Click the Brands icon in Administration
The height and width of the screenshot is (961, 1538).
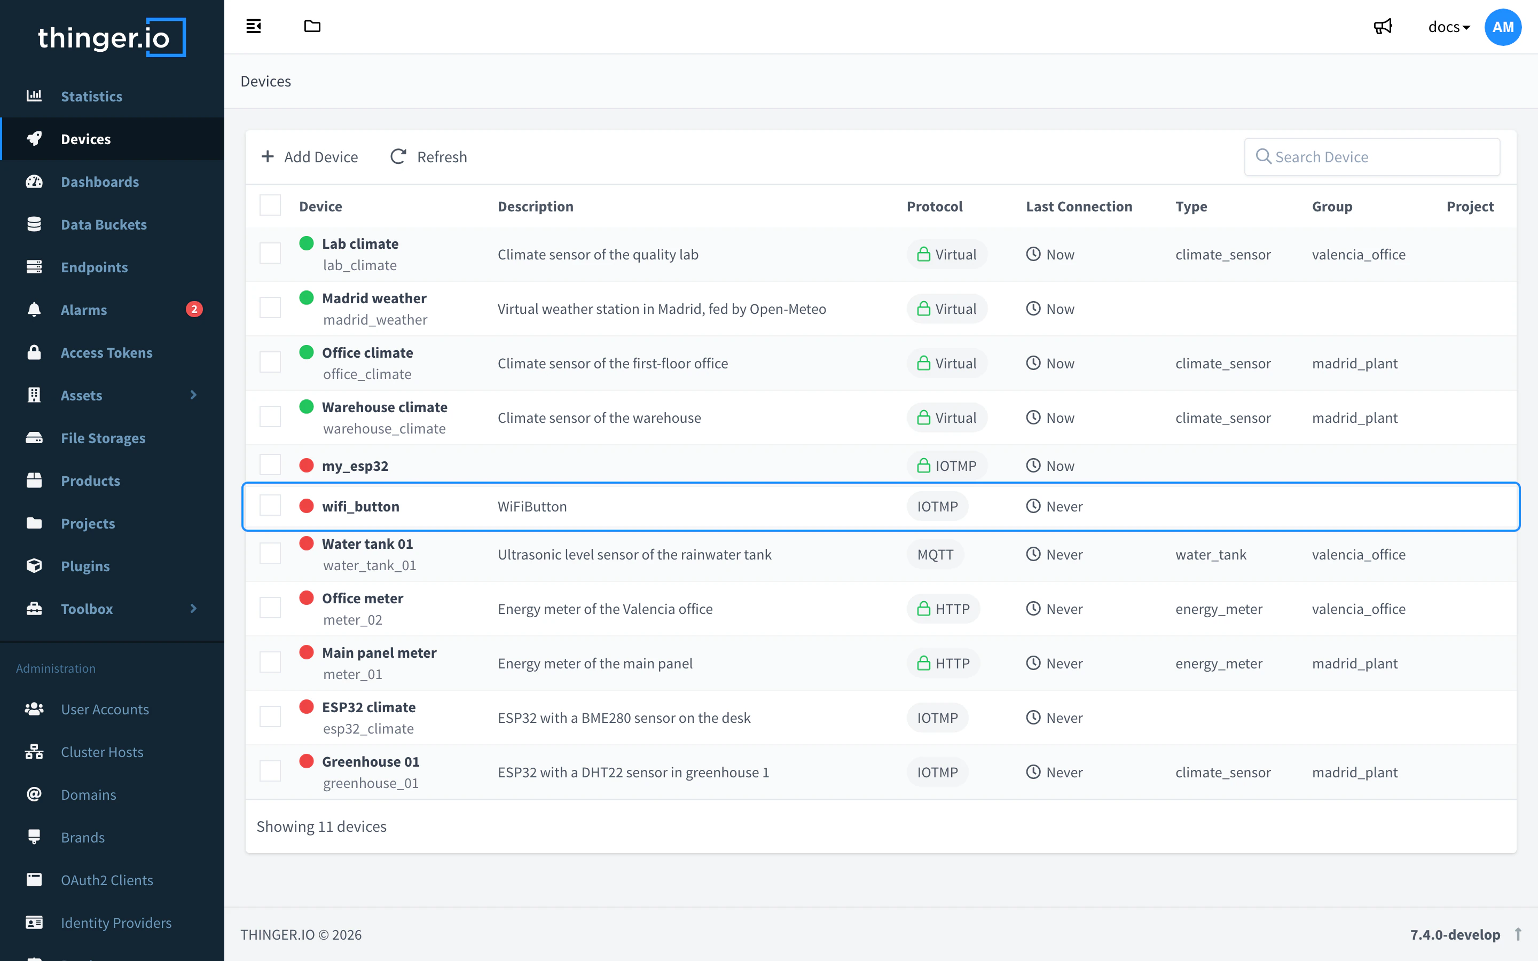[34, 837]
